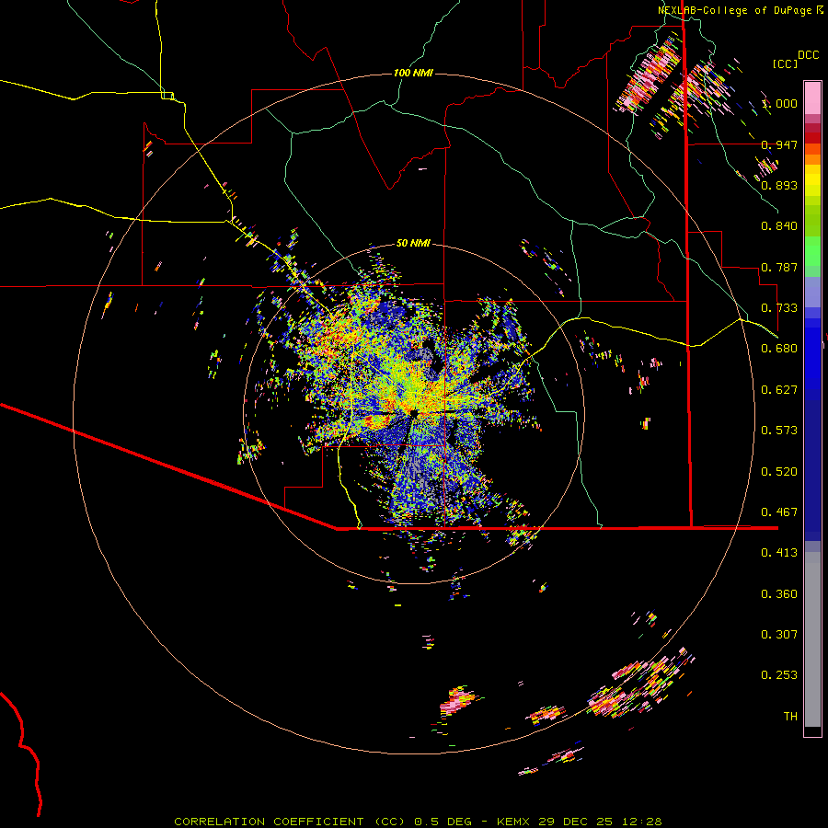Click the 0.627 legend value
The image size is (828, 828).
[x=779, y=390]
